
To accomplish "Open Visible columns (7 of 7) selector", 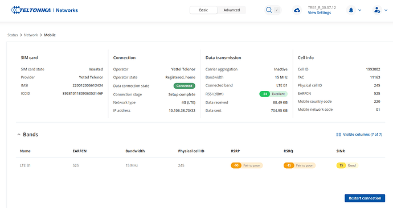I will tap(359, 135).
